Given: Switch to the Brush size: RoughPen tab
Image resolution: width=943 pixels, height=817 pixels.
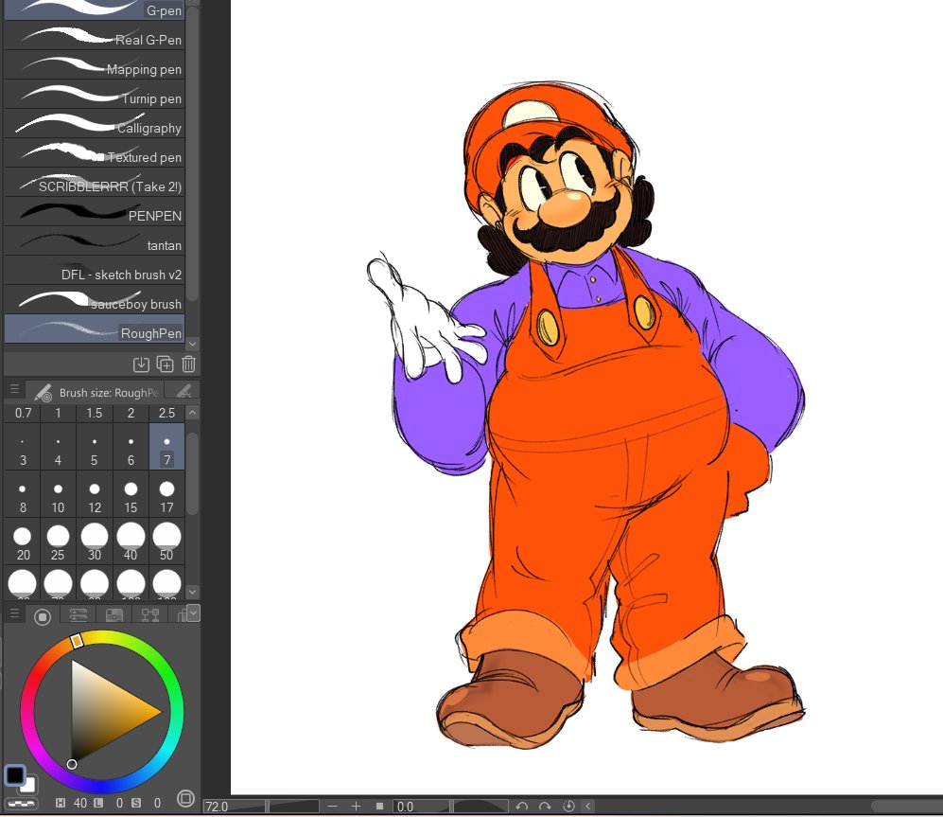Looking at the screenshot, I should 96,393.
